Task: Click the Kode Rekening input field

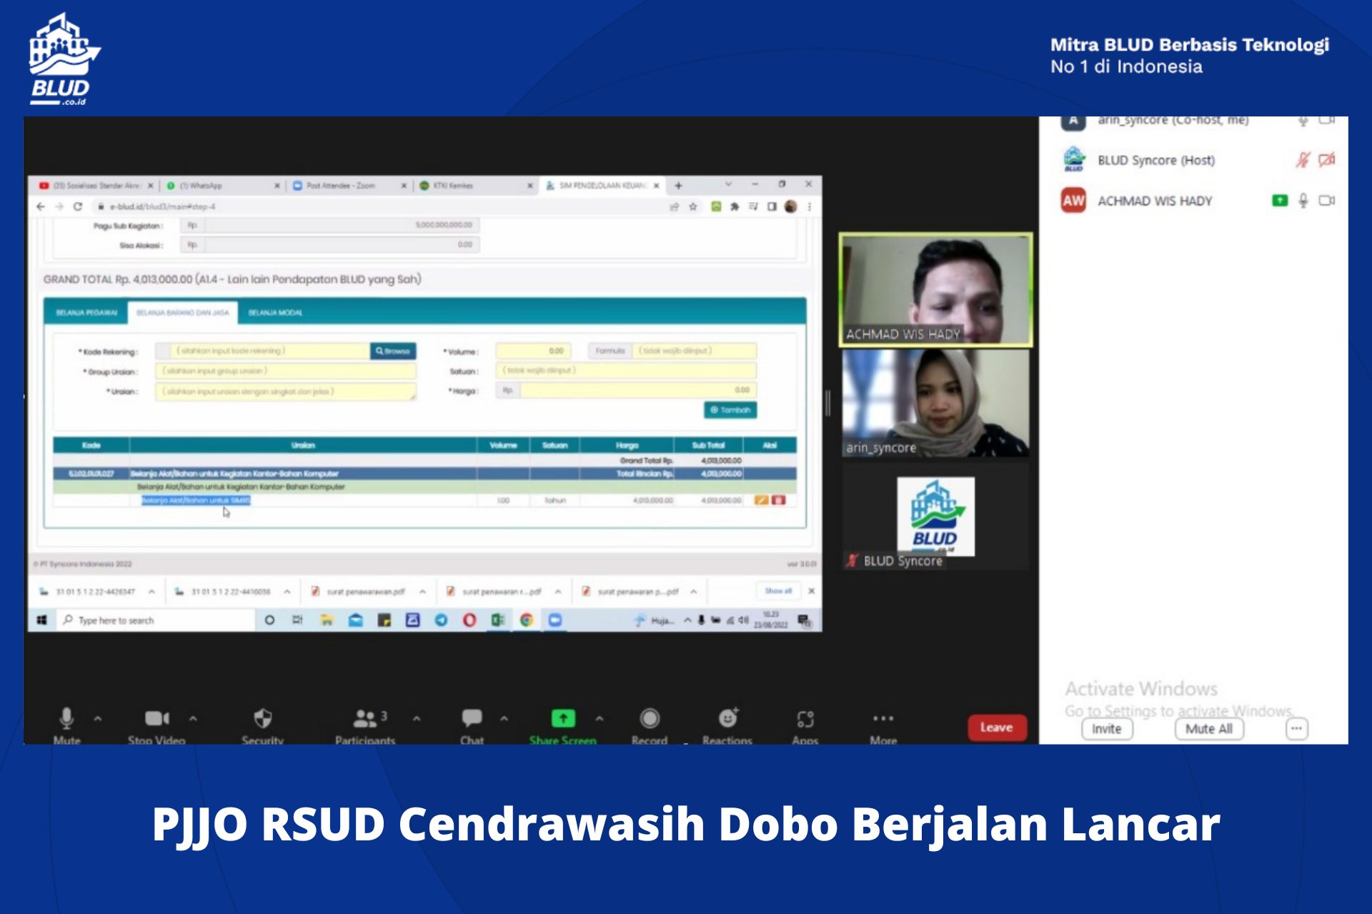Action: click(272, 351)
